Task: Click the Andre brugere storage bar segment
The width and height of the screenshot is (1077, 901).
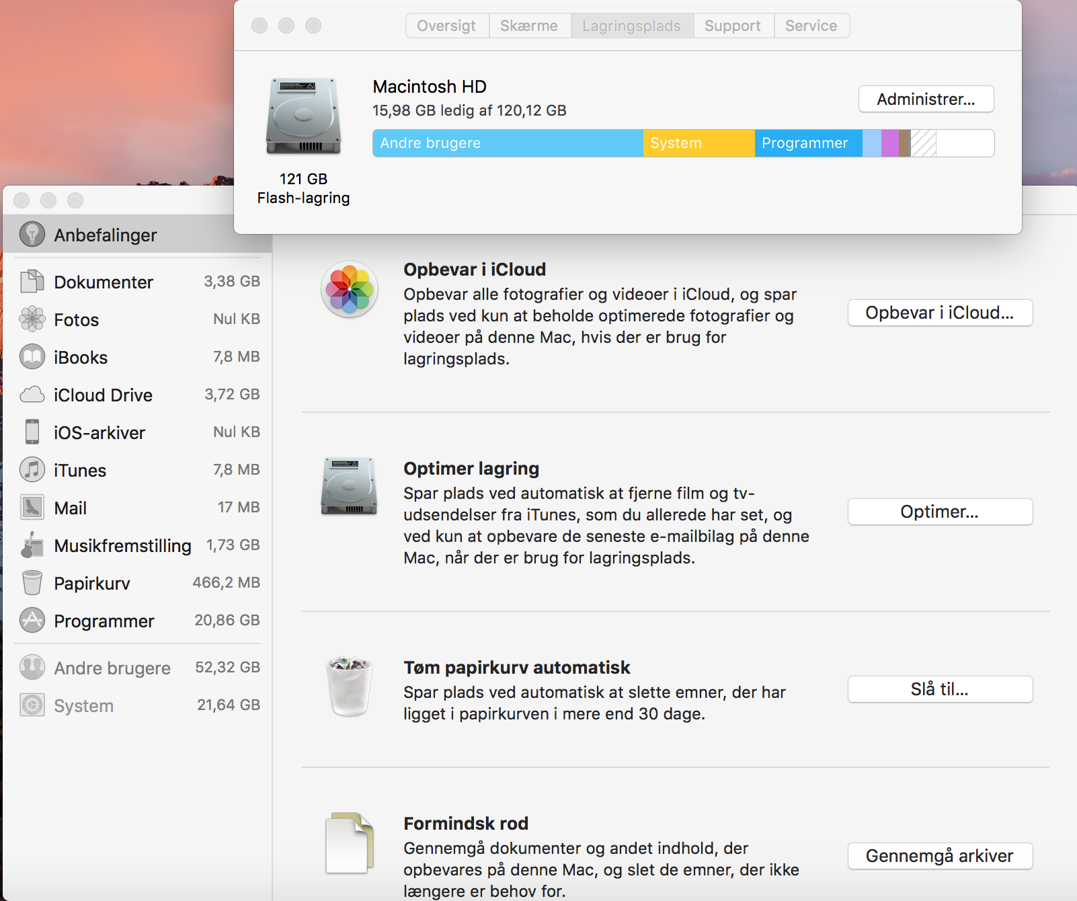Action: (x=508, y=143)
